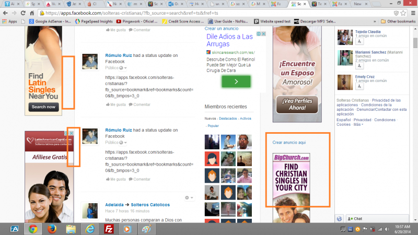This screenshot has width=418, height=235.
Task: Go back using browser back arrow
Action: click(x=5, y=13)
